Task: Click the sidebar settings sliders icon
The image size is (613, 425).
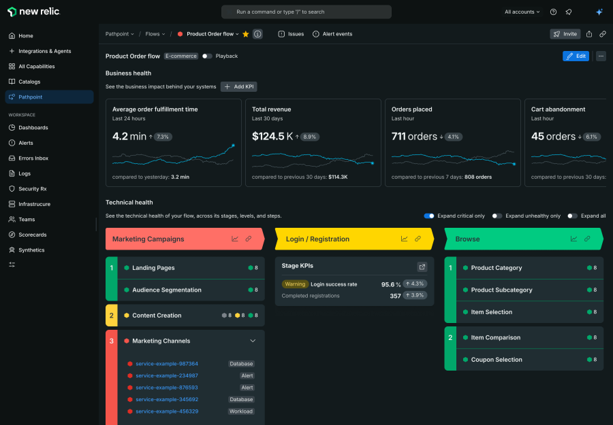Action: tap(12, 265)
